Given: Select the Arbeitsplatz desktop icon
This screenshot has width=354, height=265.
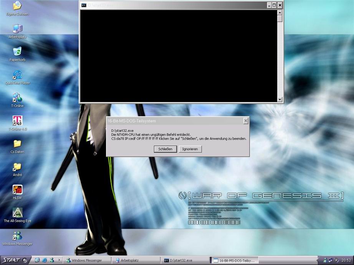Looking at the screenshot, I should pos(17,31).
